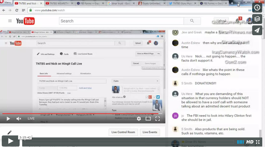Open Cards in the recorded page

tap(64, 54)
